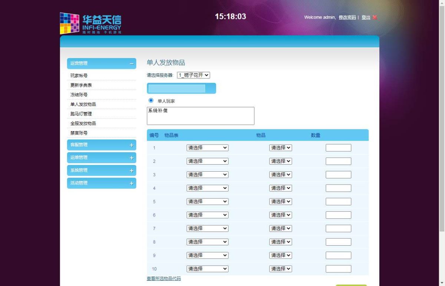Expand 客服管理 with its plus icon
This screenshot has height=286, width=445.
click(131, 145)
